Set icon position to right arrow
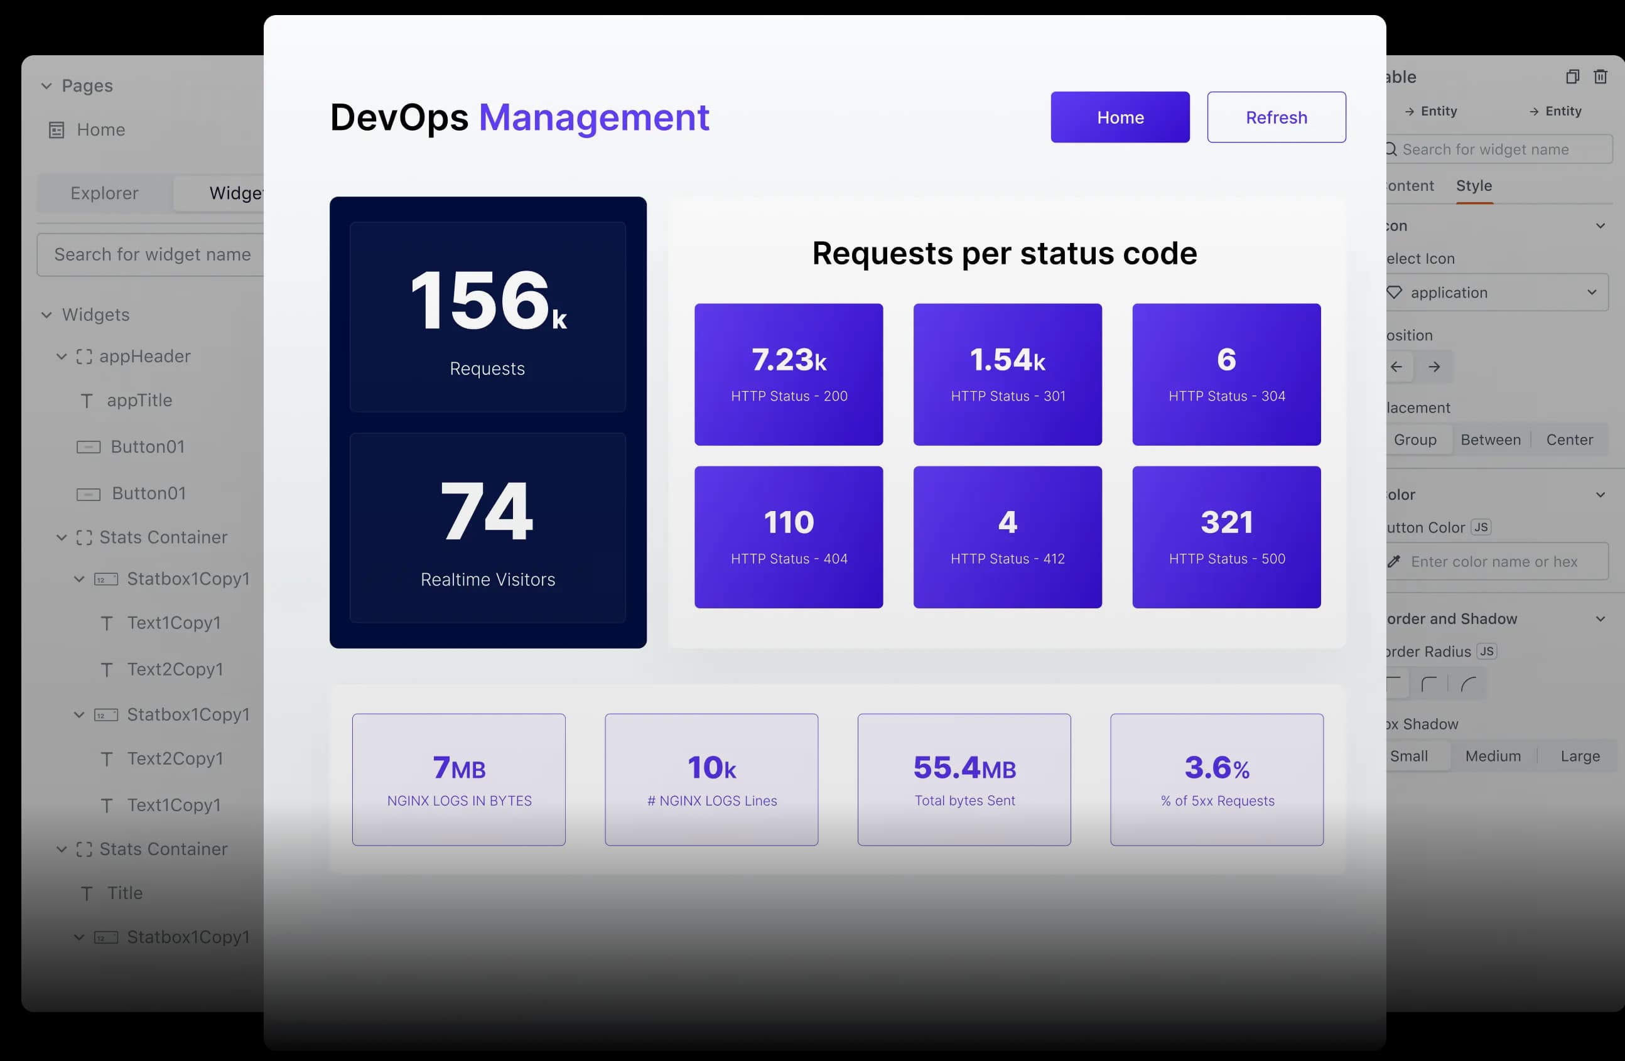This screenshot has height=1061, width=1625. tap(1435, 367)
